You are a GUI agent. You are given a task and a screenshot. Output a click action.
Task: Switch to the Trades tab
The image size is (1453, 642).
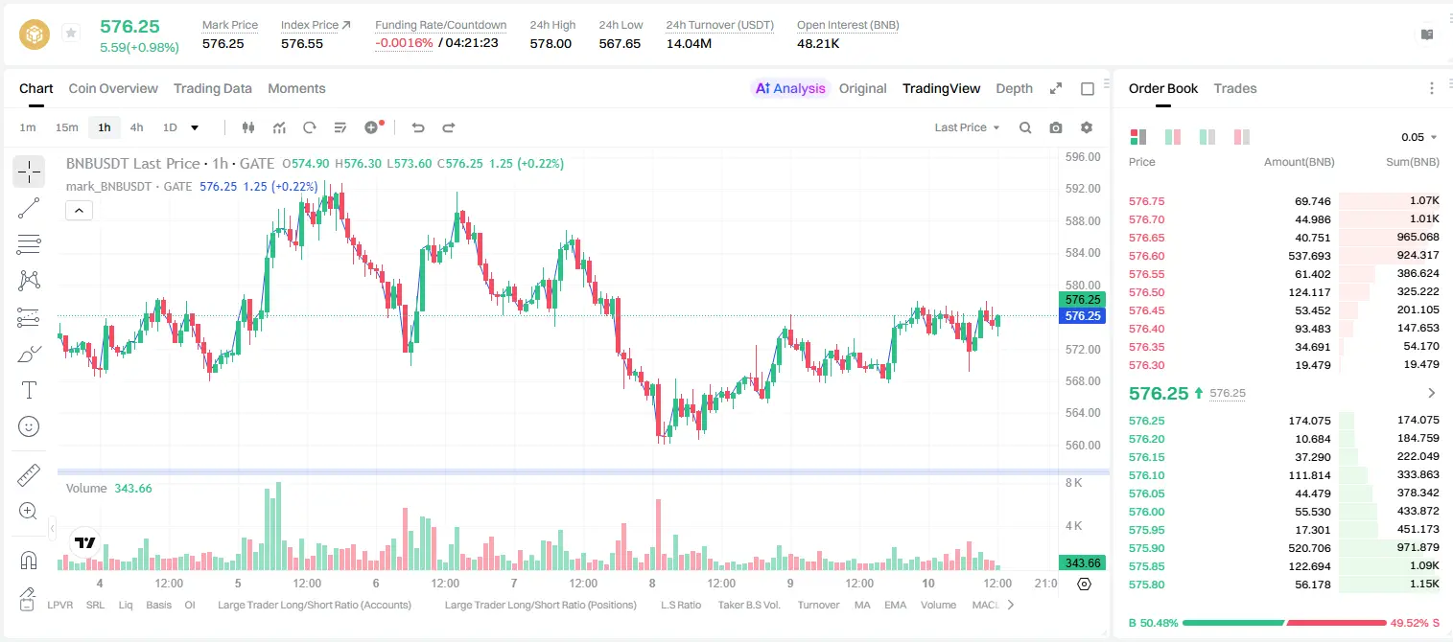(x=1235, y=88)
